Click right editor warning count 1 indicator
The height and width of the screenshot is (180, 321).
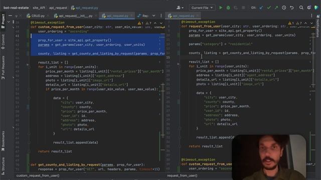tap(291, 23)
